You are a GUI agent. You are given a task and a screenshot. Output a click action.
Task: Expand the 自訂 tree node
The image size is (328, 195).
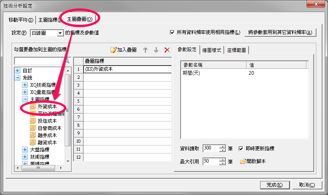[x=17, y=70]
